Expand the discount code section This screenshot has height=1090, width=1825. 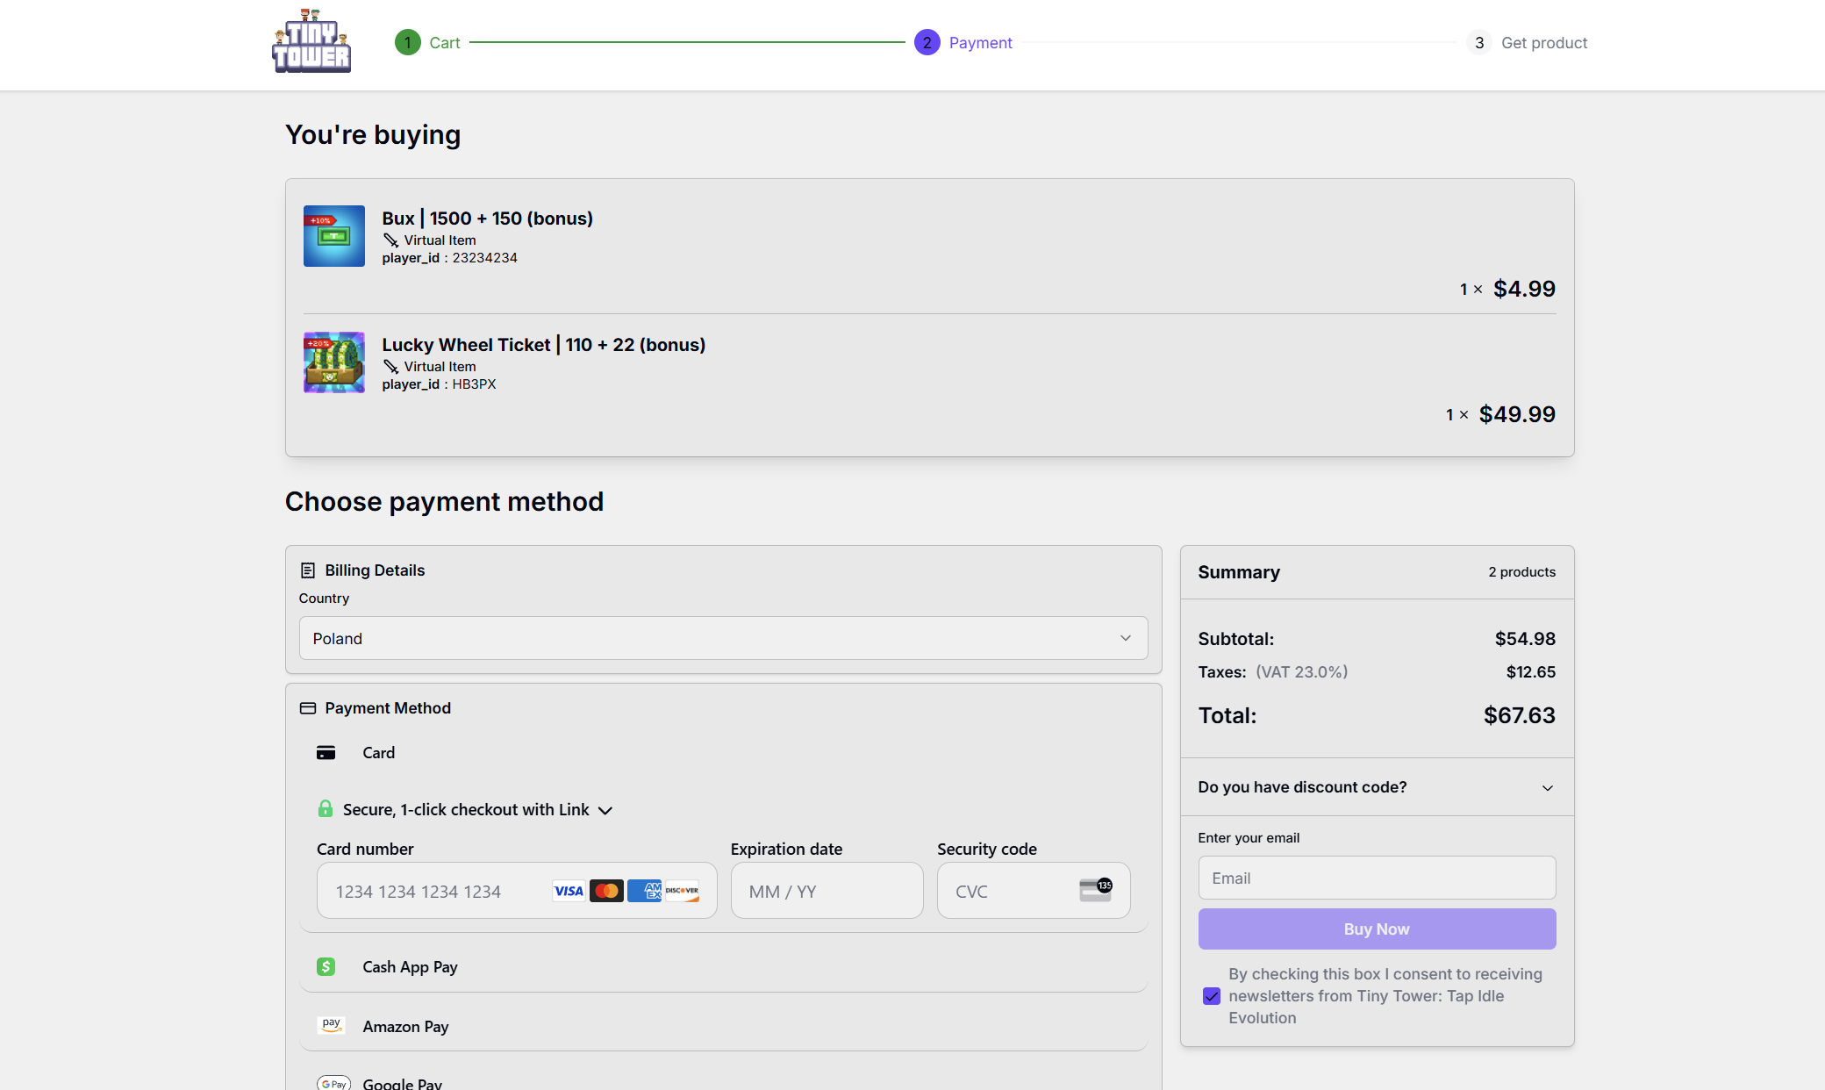[1377, 787]
